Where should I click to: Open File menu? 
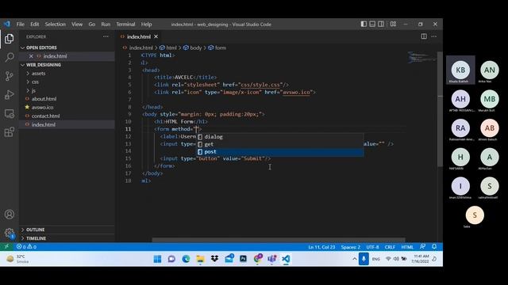tap(21, 25)
